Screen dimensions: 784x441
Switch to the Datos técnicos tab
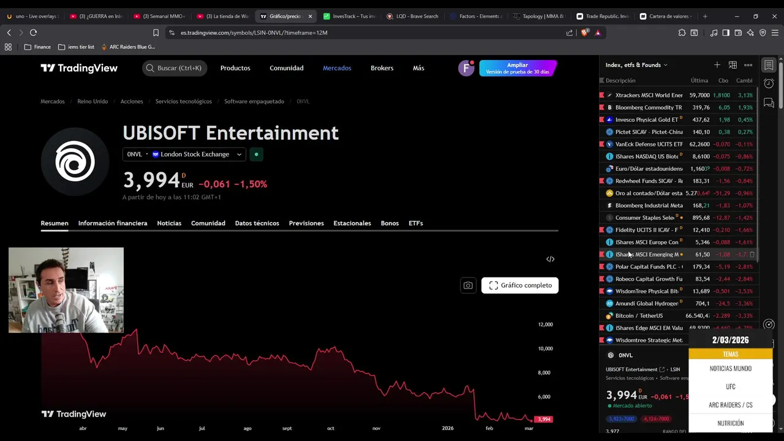pos(257,223)
